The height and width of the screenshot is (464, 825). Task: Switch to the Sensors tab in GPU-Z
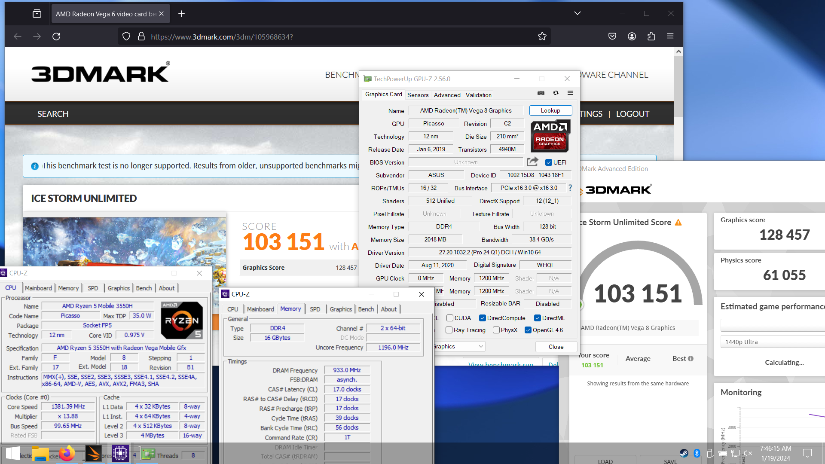point(418,95)
